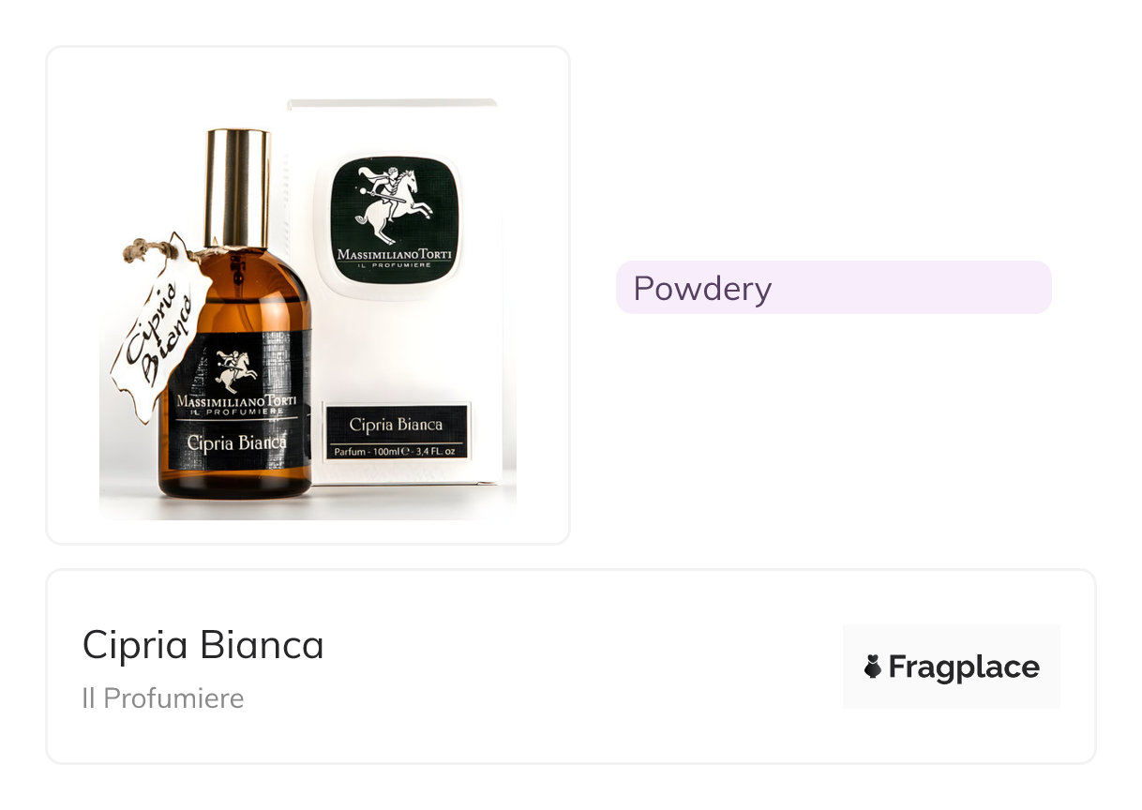Open the Fragplace wordmark link

963,667
